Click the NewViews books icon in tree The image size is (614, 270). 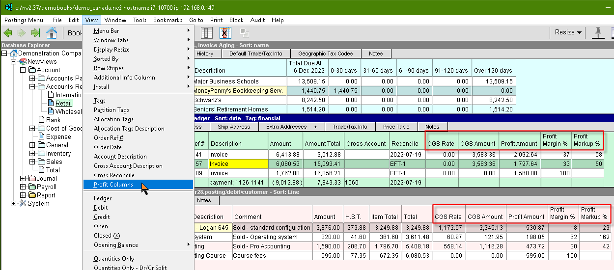[23, 61]
